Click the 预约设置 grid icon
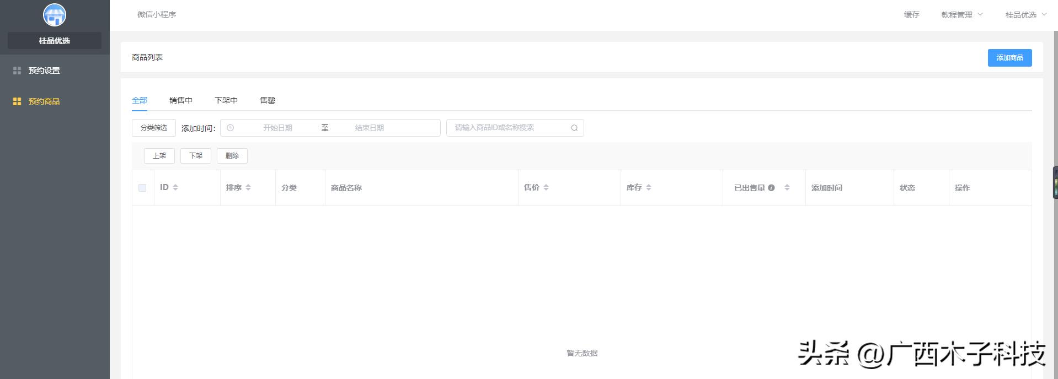Viewport: 1058px width, 379px height. point(17,71)
